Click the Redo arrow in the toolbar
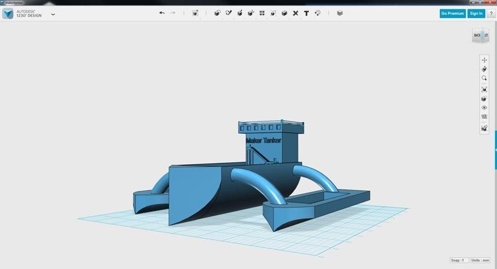497x269 pixels. (x=173, y=13)
